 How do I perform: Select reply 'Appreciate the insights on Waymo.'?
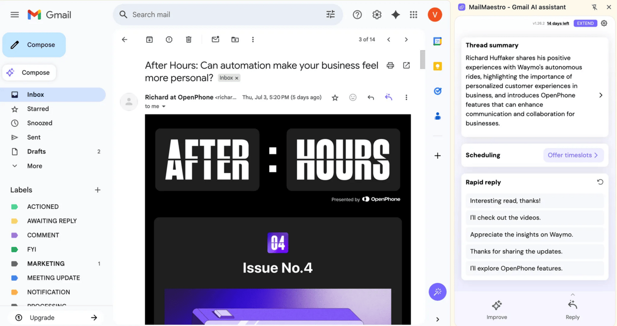click(534, 234)
